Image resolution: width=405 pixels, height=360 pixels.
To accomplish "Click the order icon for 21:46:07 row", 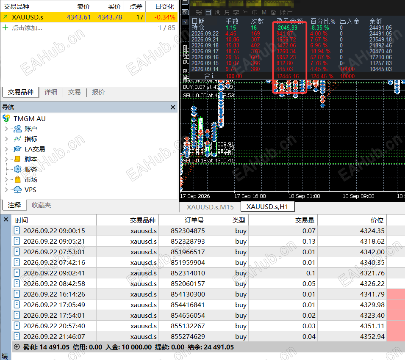I will (x=17, y=336).
